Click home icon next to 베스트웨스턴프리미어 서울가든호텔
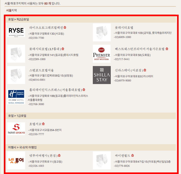Screen dimensions: 181x174 tap(167, 49)
